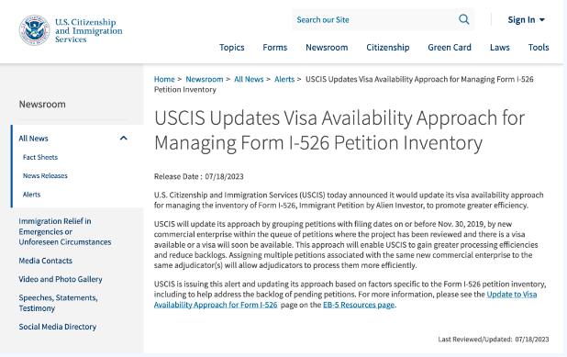The image size is (567, 357).
Task: Follow the Home breadcrumb link
Action: (164, 79)
